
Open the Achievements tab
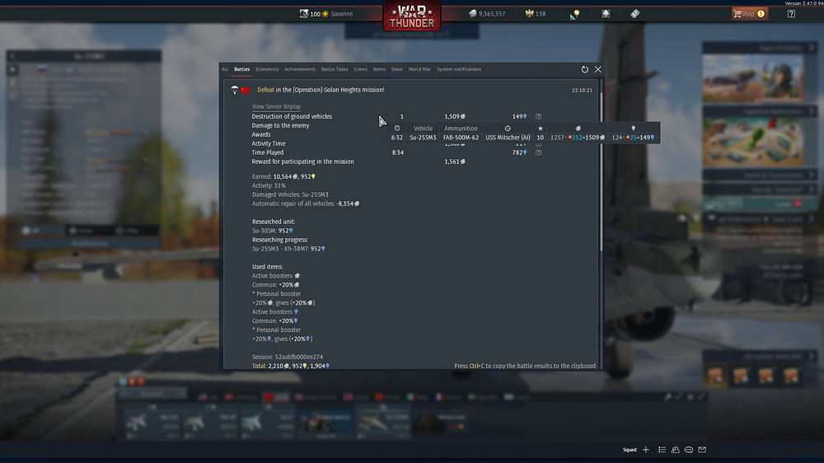pos(300,69)
